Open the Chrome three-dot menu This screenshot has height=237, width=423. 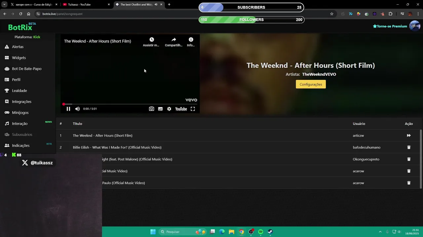coord(418,14)
